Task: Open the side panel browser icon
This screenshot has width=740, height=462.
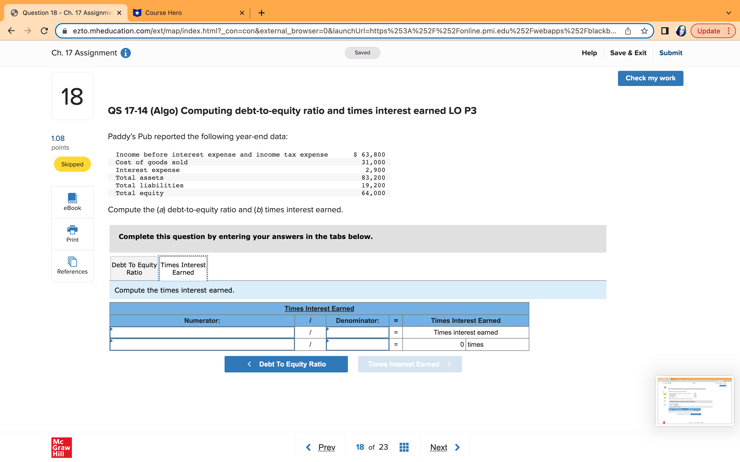Action: [x=664, y=31]
